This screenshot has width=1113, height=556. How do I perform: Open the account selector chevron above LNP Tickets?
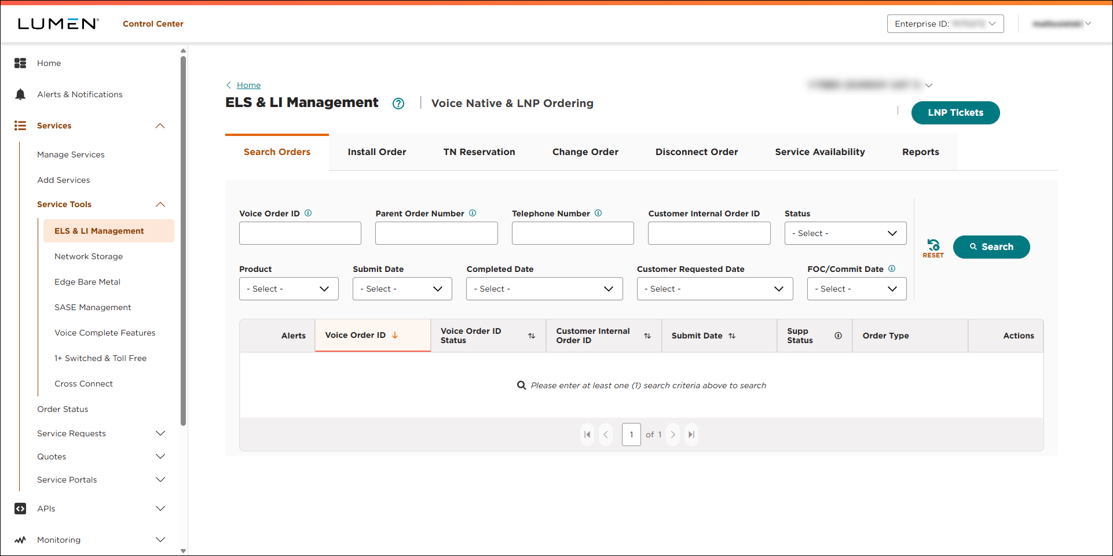point(929,85)
